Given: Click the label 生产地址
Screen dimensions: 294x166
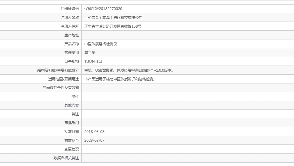Looking at the screenshot, I should [72, 35].
